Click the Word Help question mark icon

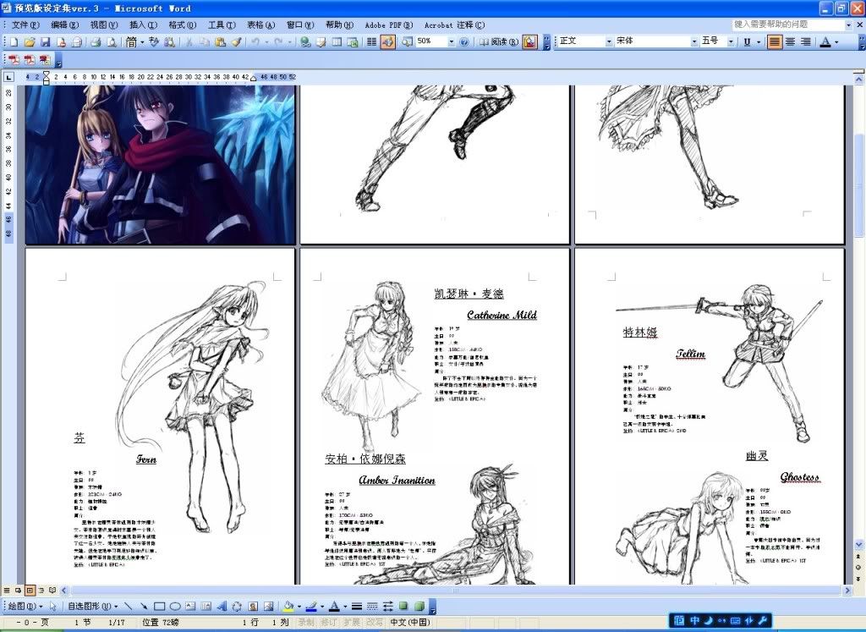coord(464,42)
